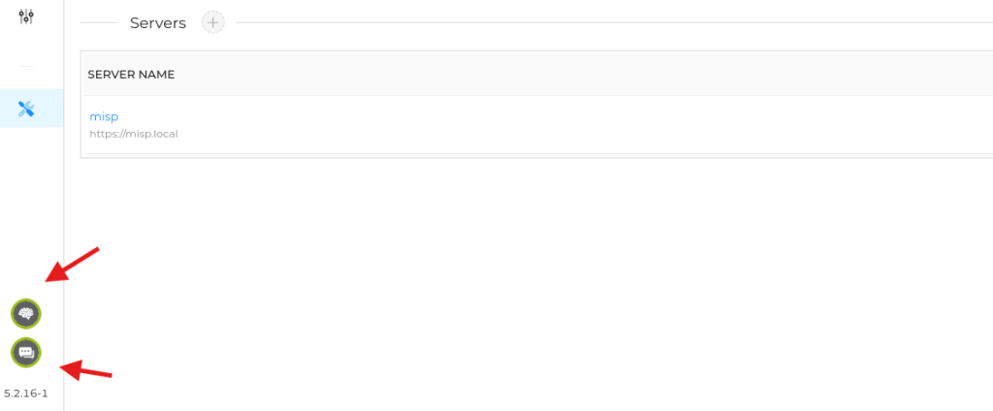Open the chat bubbles icon
This screenshot has height=411, width=993.
coord(26,352)
